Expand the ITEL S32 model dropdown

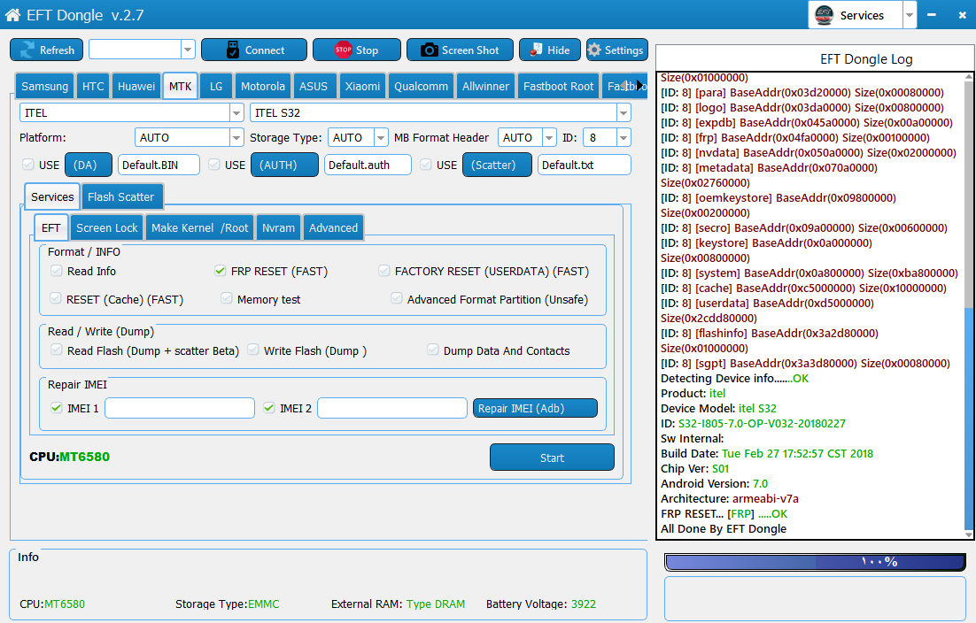coord(624,112)
